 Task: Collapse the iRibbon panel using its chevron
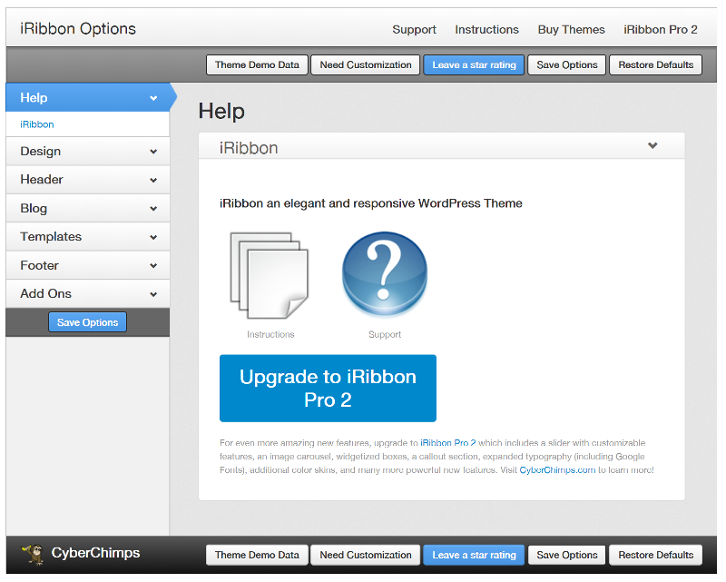652,145
